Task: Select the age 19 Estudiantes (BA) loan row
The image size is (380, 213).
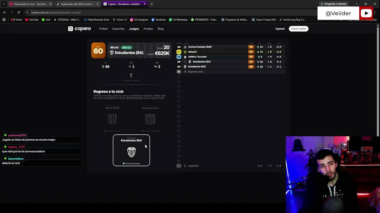Action: [230, 62]
